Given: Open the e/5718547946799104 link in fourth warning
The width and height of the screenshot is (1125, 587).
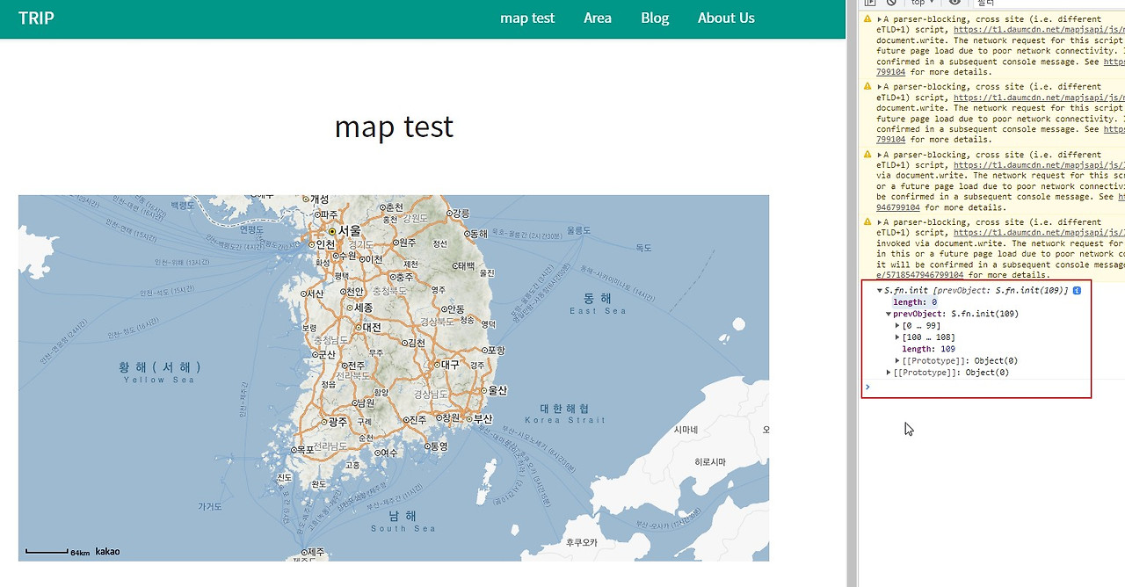Looking at the screenshot, I should click(x=920, y=275).
